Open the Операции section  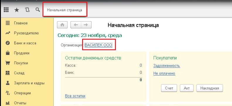pos(22,93)
